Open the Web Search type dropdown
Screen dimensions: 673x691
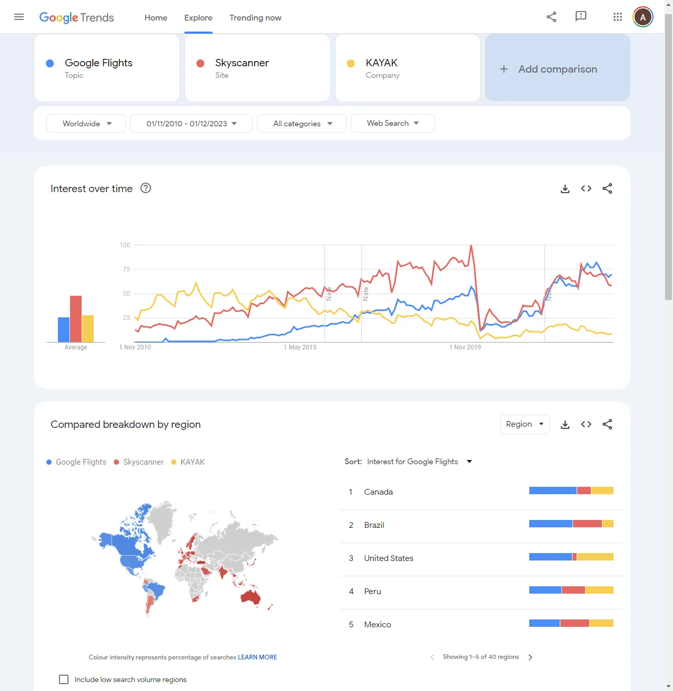pyautogui.click(x=393, y=123)
